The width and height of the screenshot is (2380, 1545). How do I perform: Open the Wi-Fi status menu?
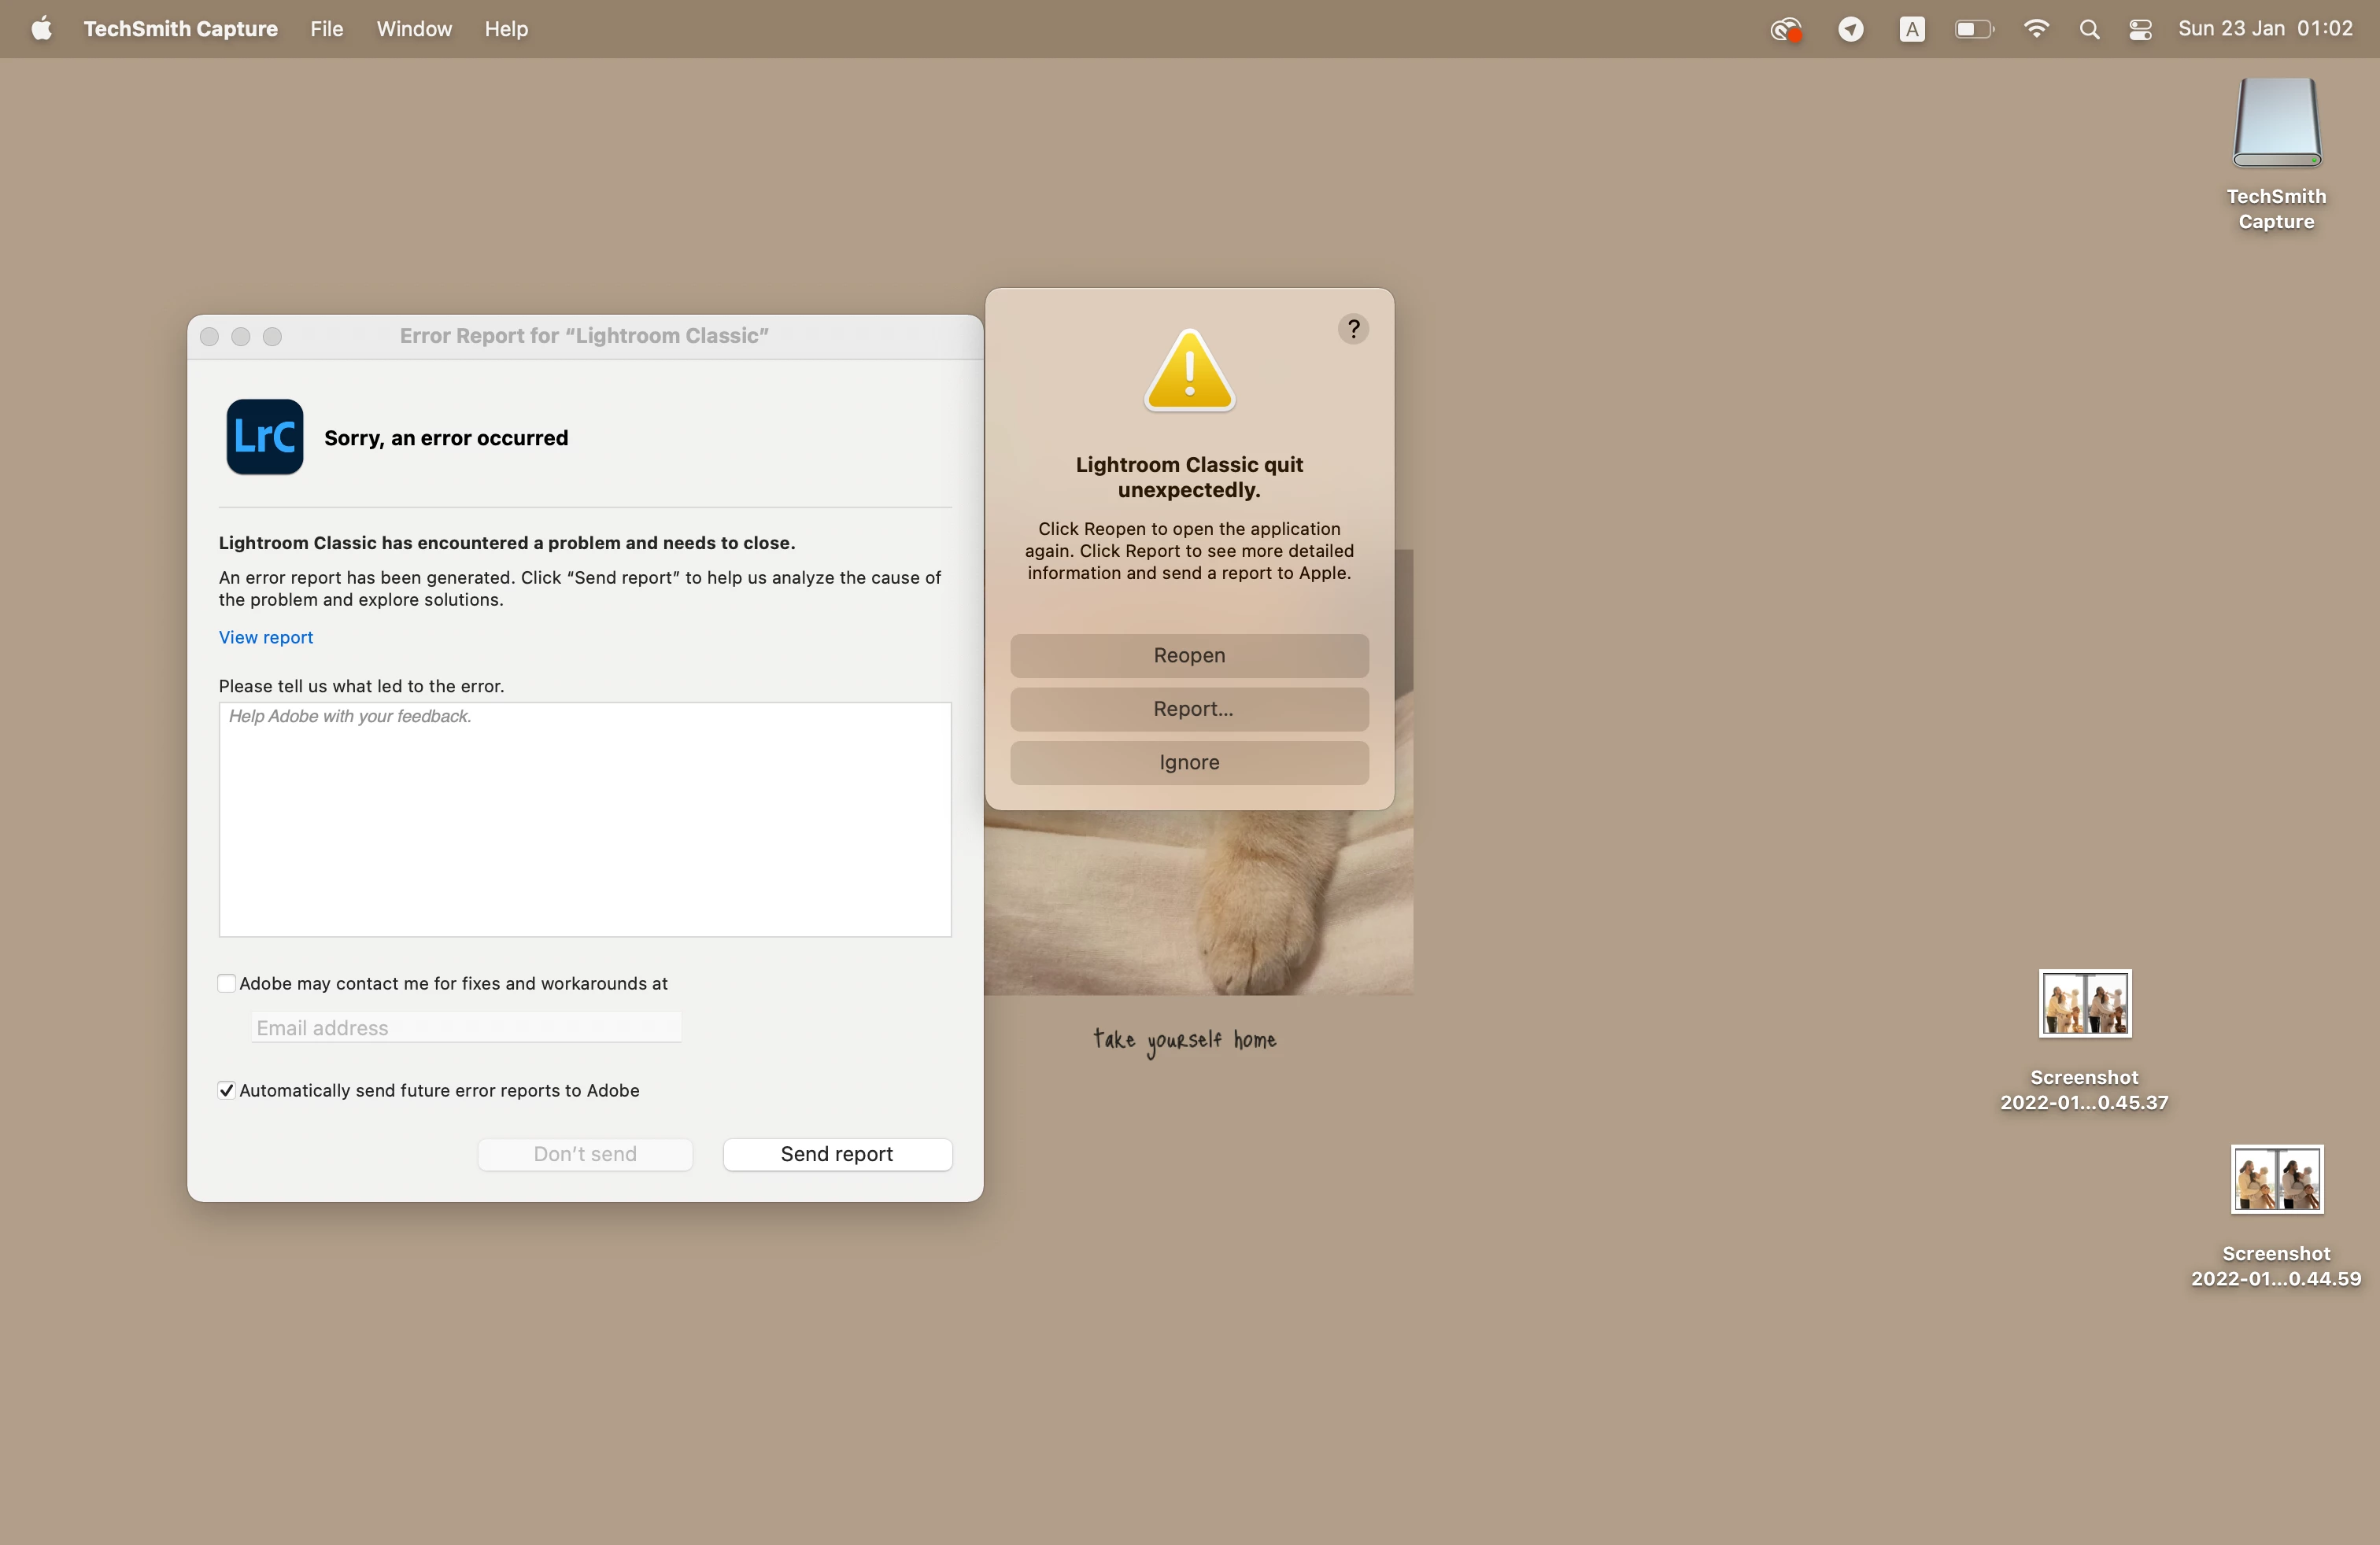click(2035, 29)
